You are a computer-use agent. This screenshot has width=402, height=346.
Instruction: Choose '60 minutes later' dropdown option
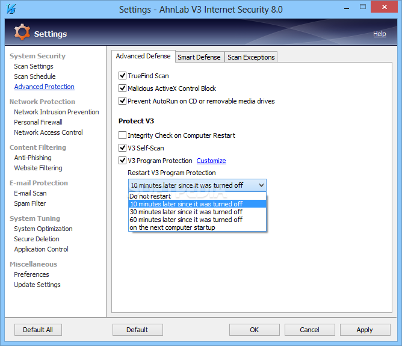click(185, 220)
